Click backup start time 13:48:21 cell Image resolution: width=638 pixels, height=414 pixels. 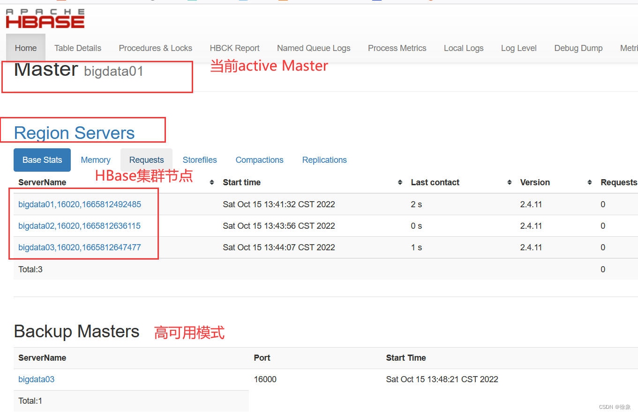point(442,379)
